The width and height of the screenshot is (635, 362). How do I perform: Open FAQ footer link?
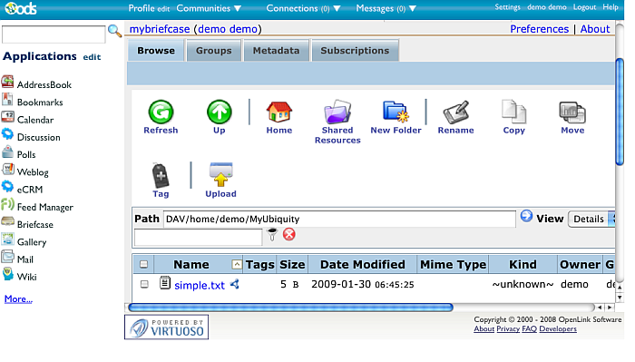coord(529,328)
